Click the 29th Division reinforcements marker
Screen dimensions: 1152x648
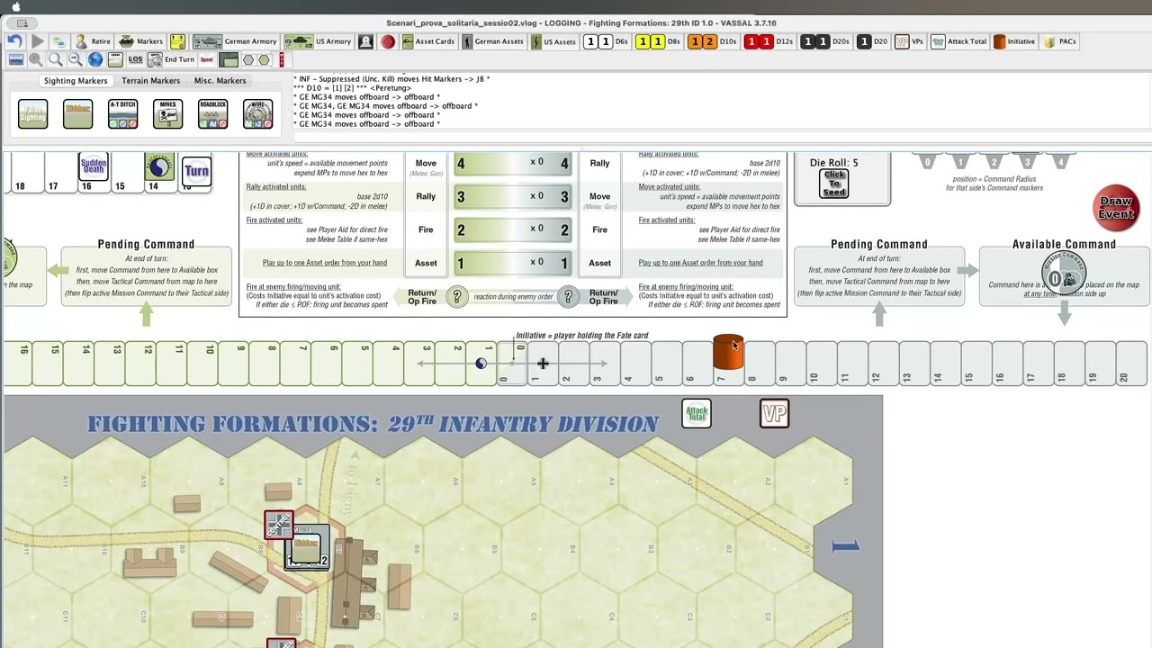pos(159,166)
